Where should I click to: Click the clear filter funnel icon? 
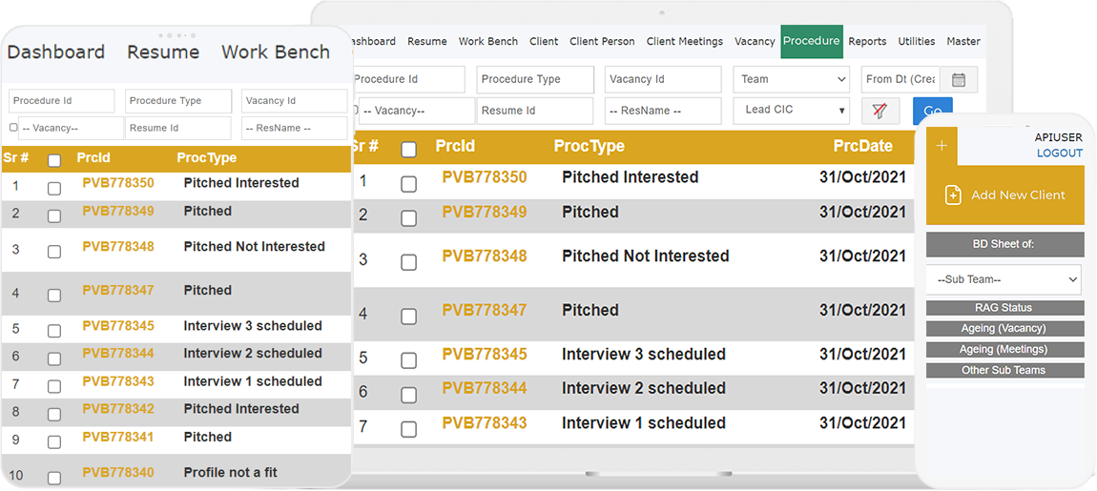880,111
